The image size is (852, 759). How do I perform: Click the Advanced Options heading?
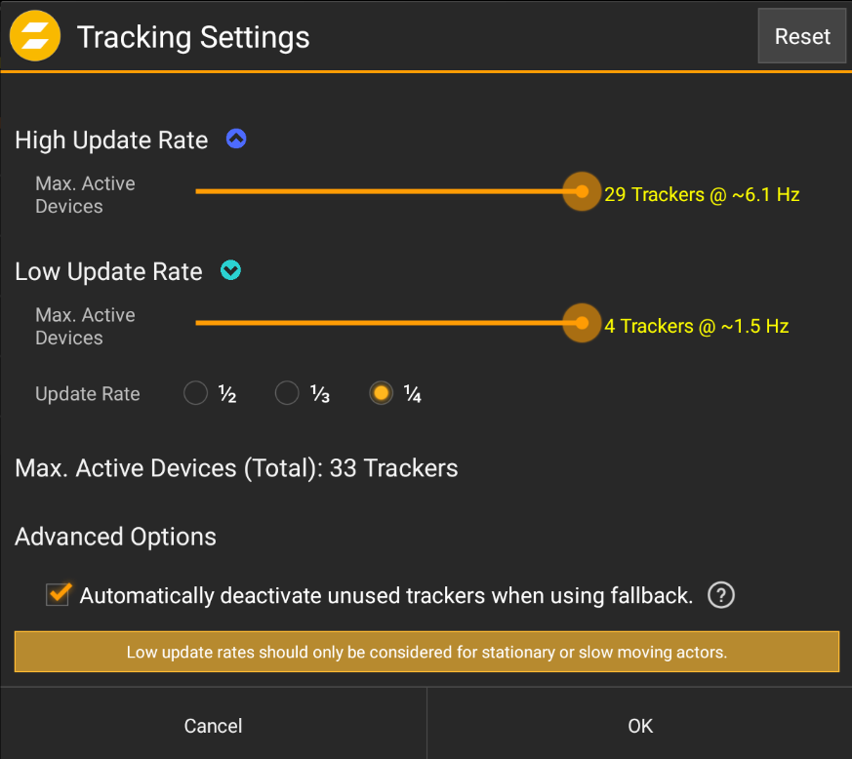tap(115, 536)
